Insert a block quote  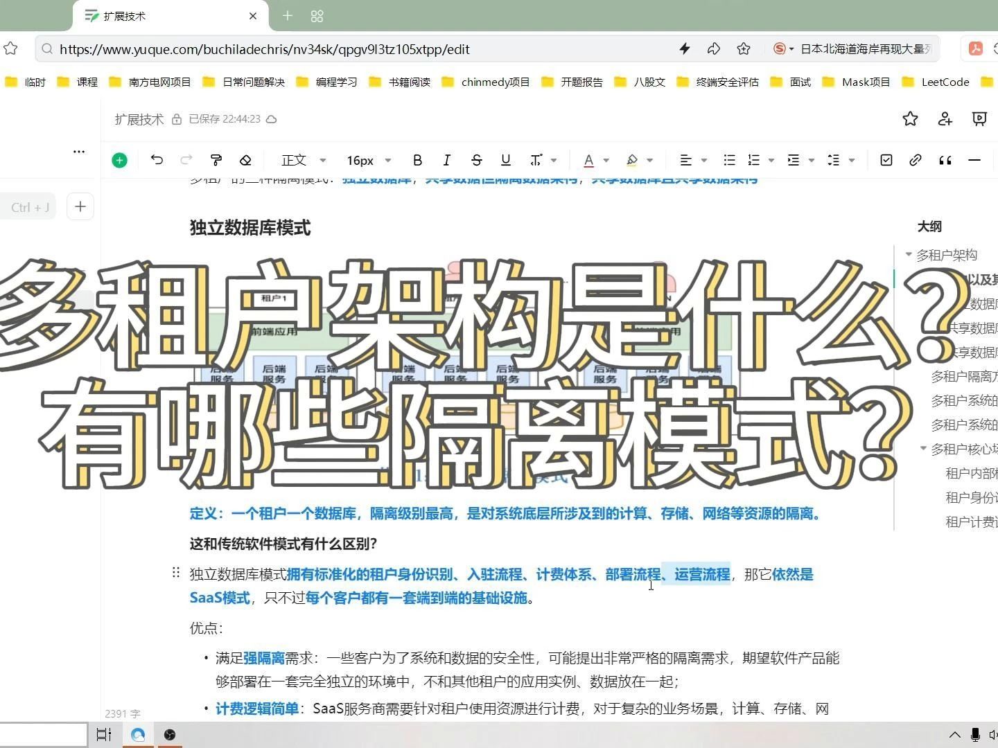(x=945, y=160)
